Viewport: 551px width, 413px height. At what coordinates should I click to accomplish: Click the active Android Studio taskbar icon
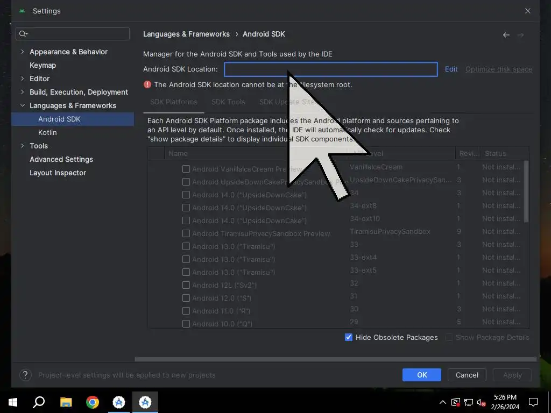click(145, 402)
